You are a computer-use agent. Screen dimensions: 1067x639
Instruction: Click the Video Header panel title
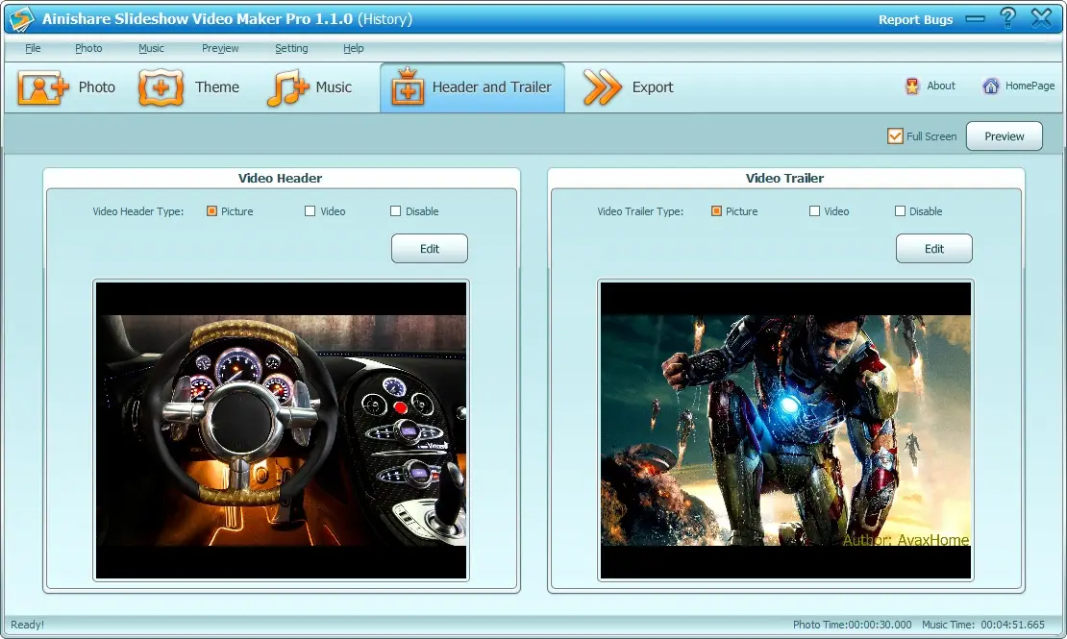click(x=280, y=178)
